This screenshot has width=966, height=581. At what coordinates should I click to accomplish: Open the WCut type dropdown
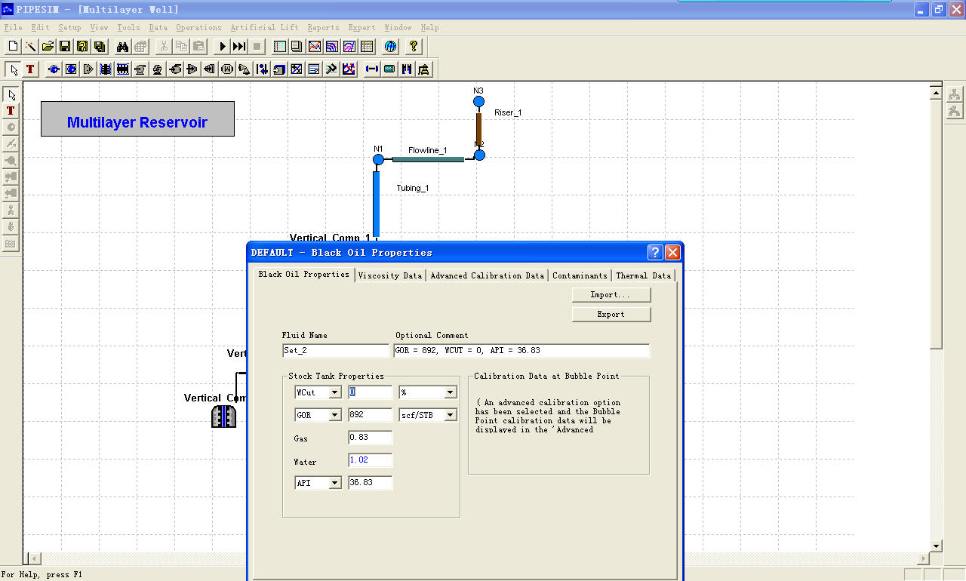(x=336, y=392)
